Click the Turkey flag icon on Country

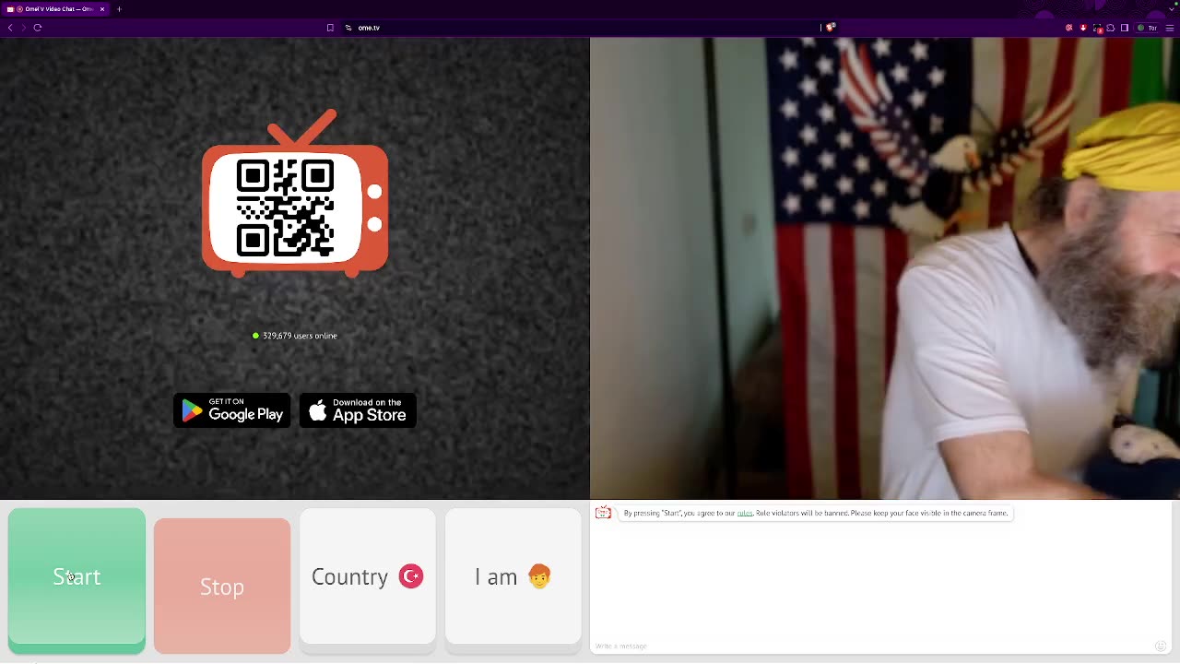point(411,576)
